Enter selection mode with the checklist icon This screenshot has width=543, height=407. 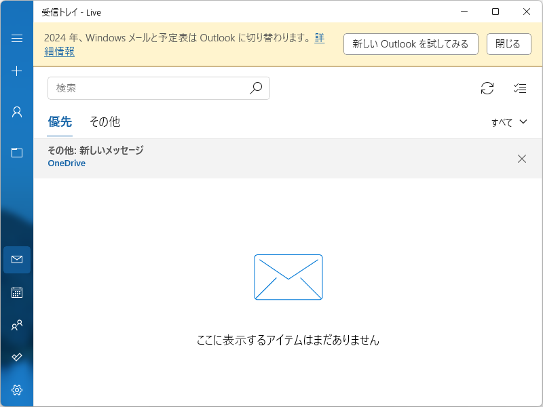520,88
